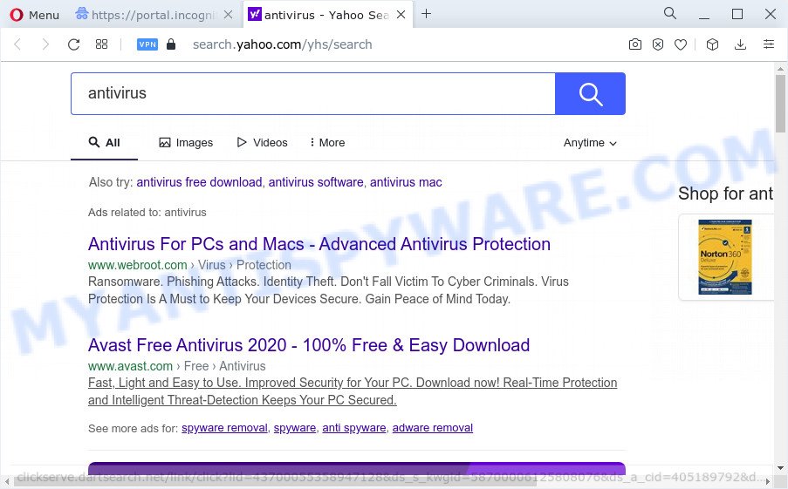Viewport: 788px width, 489px height.
Task: View site security padlock info
Action: pos(171,44)
